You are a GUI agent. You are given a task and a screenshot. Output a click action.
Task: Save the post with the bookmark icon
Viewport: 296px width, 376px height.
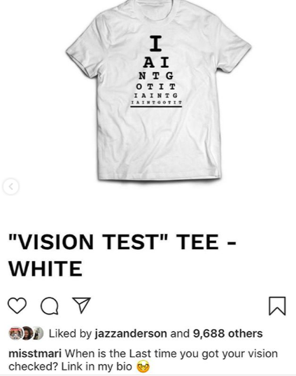point(277,306)
